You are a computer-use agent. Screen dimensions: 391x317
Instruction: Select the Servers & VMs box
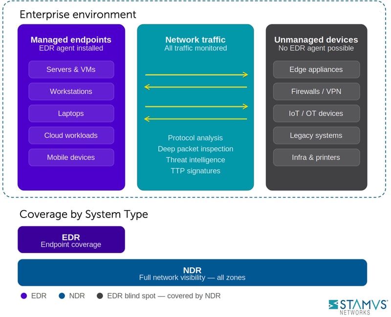[x=71, y=69]
